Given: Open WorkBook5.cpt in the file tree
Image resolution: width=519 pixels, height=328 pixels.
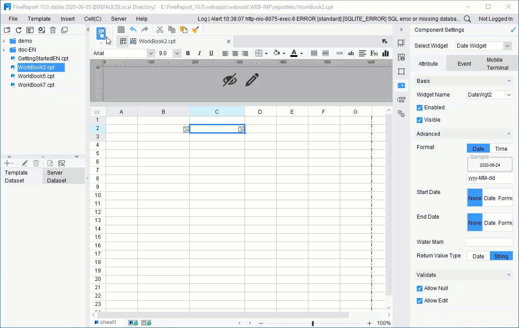Looking at the screenshot, I should pos(36,76).
